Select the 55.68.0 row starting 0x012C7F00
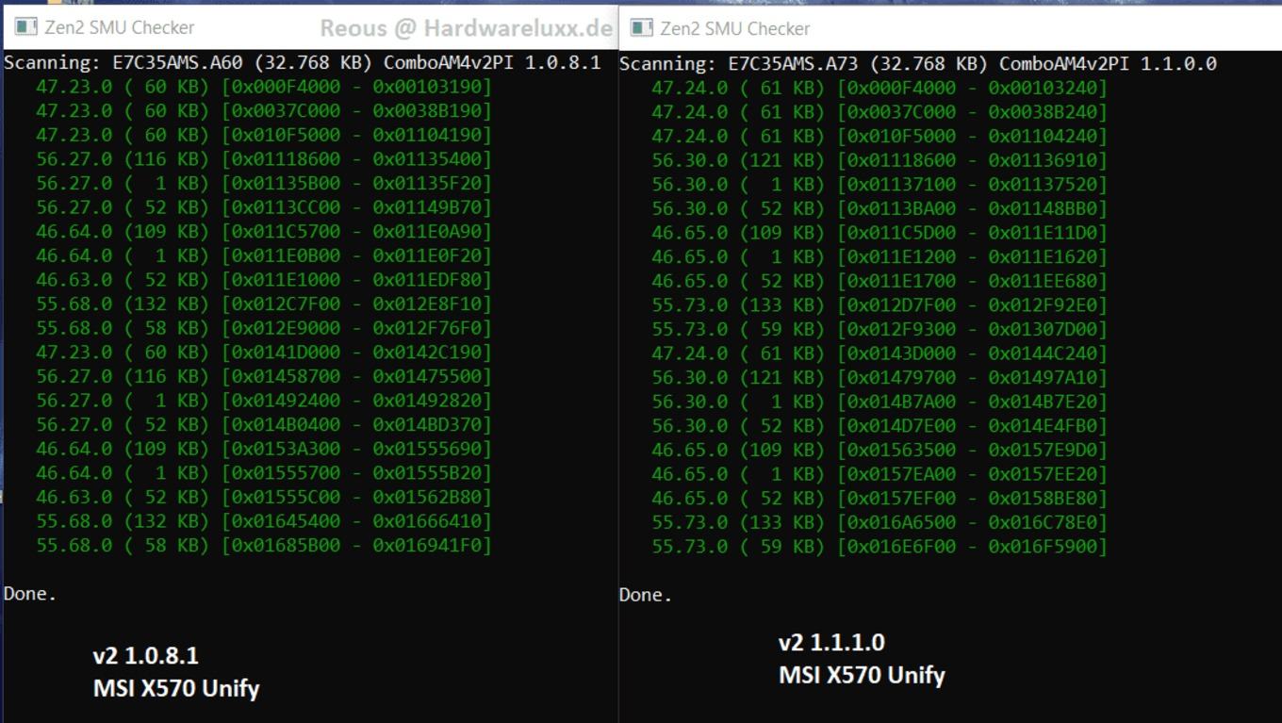 coord(264,304)
